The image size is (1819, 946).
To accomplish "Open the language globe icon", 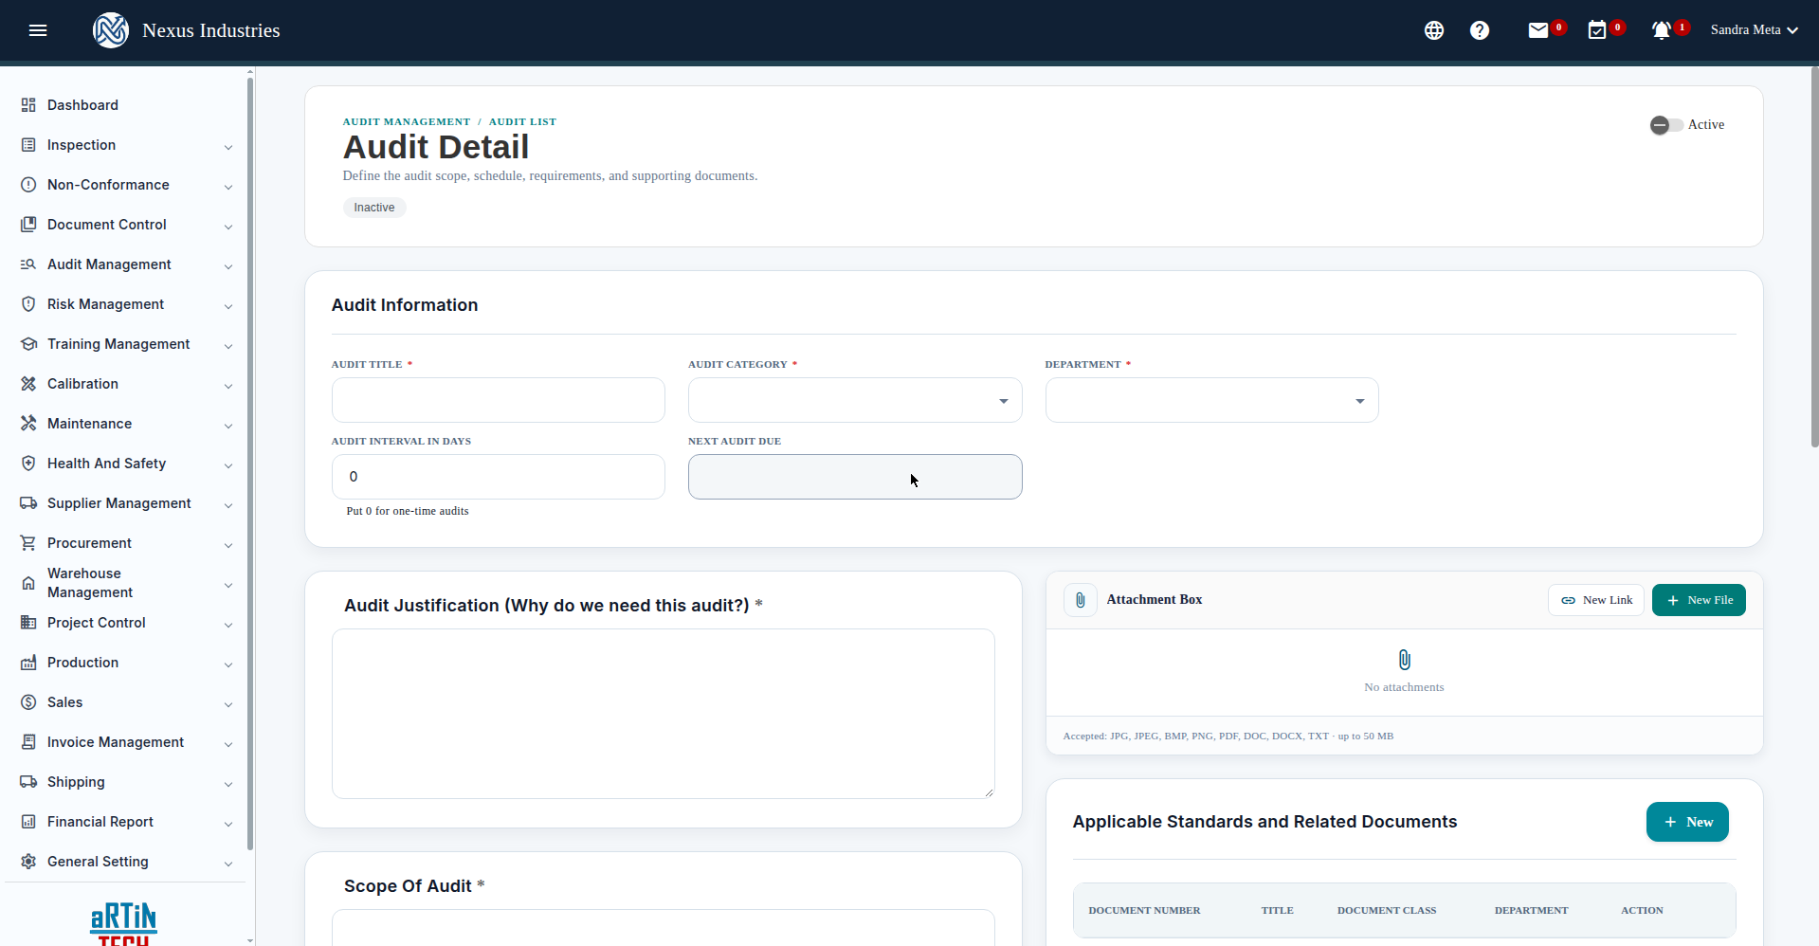I will click(1434, 30).
